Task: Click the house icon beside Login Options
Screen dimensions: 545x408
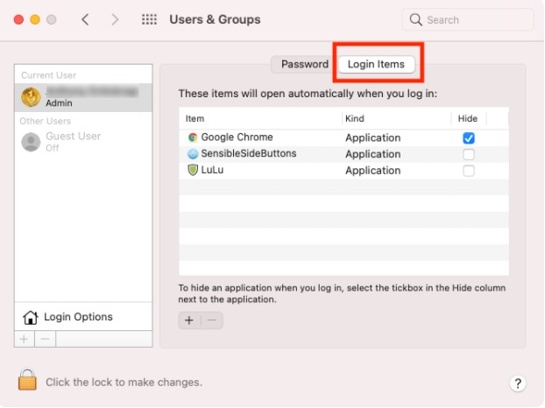Action: pos(31,317)
